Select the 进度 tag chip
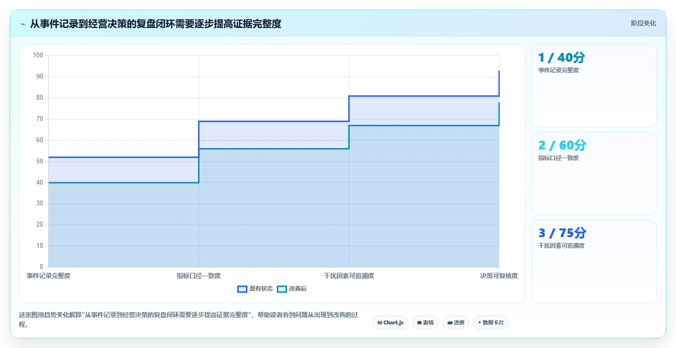676x348 pixels. (x=456, y=322)
